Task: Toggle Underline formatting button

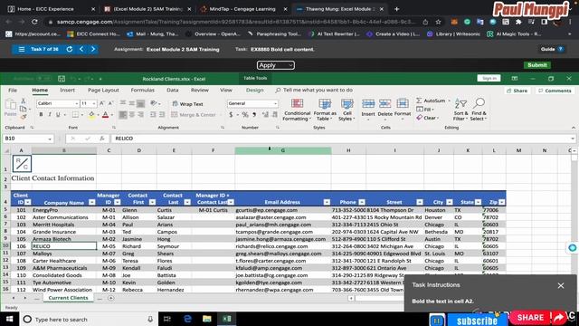Action: click(x=58, y=115)
